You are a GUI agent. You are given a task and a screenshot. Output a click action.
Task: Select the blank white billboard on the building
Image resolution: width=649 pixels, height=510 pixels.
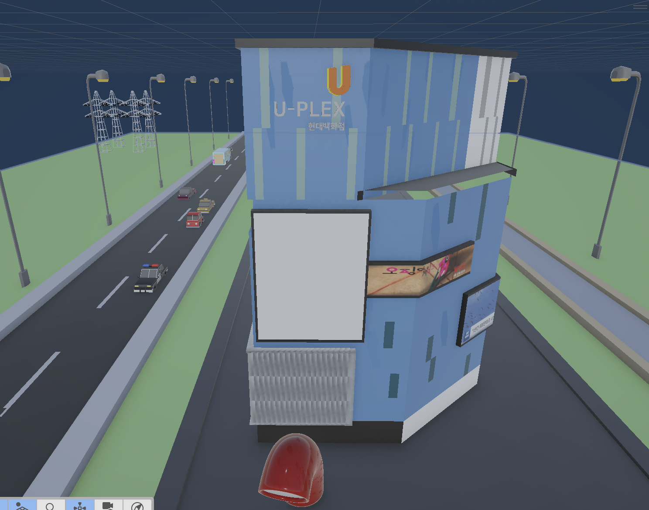(311, 276)
